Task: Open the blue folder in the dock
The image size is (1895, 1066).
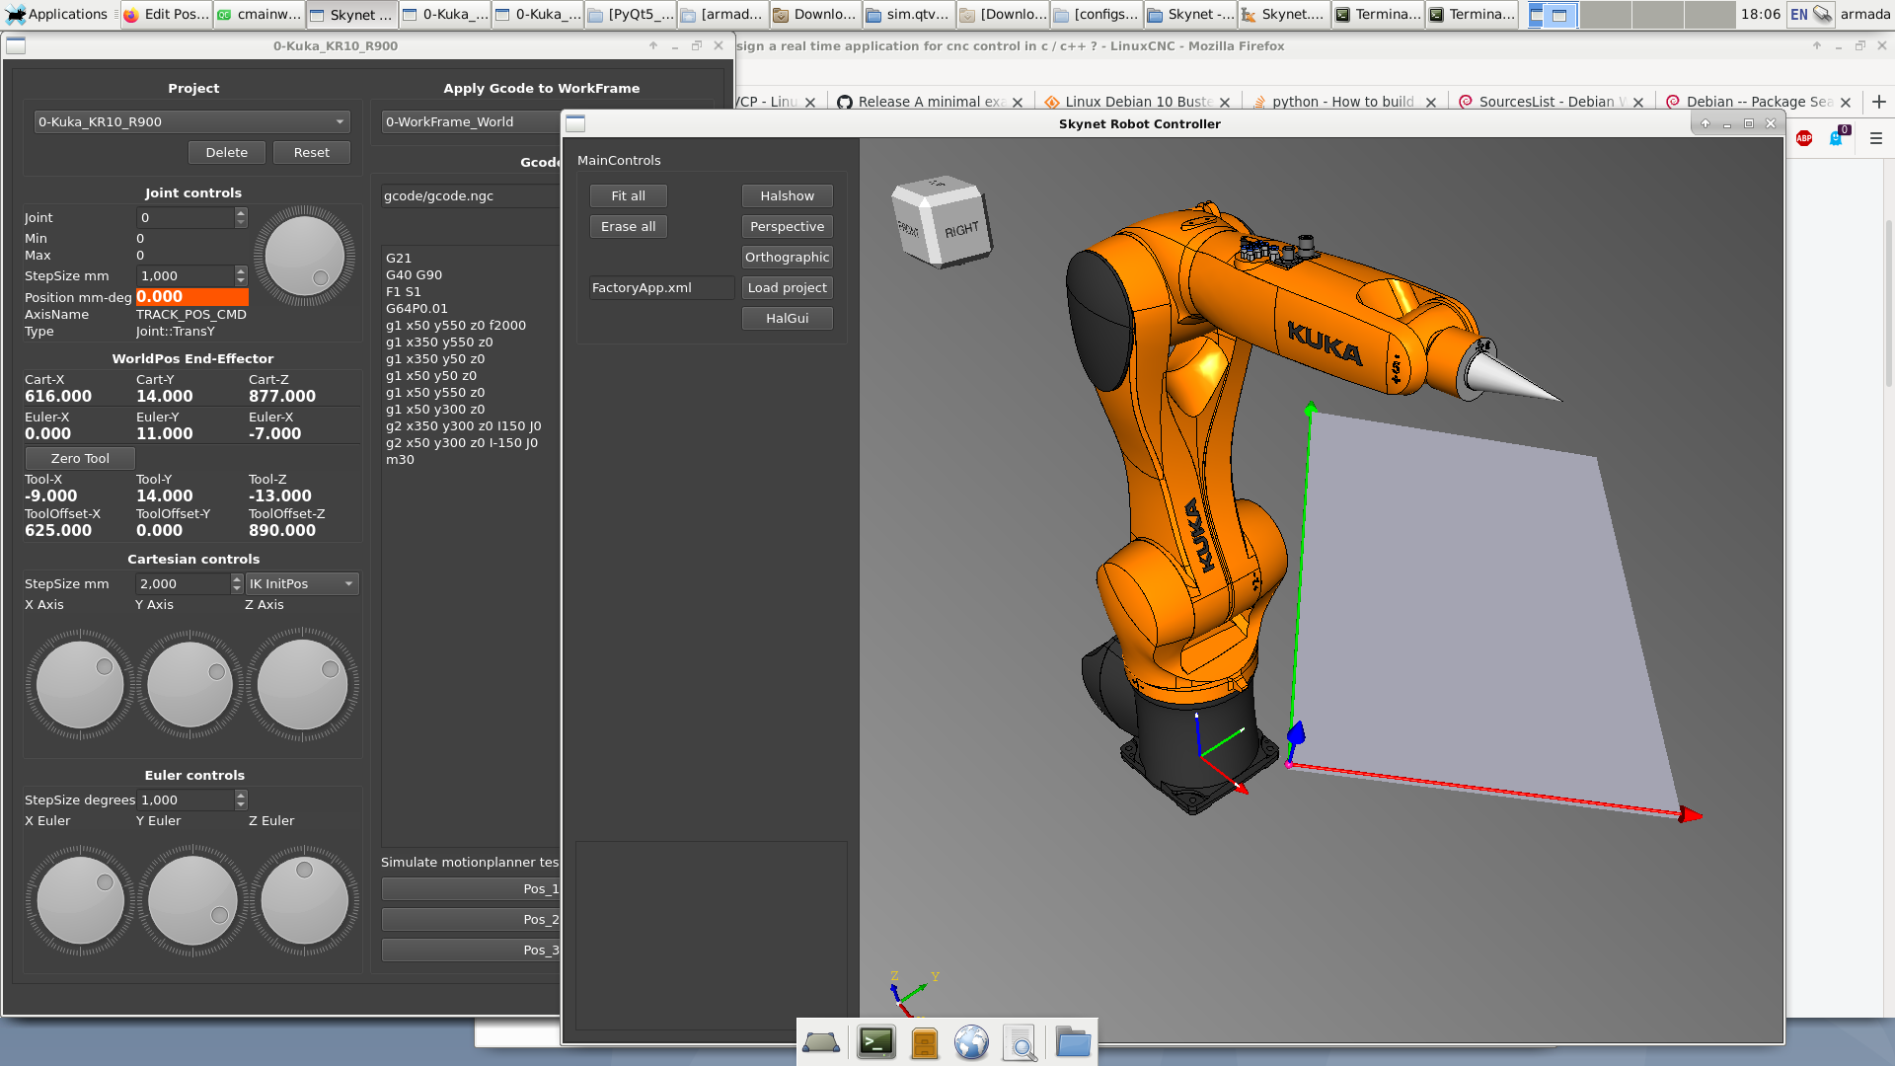Action: coord(1072,1042)
